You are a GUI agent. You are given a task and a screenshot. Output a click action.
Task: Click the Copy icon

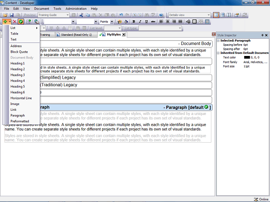[88, 15]
